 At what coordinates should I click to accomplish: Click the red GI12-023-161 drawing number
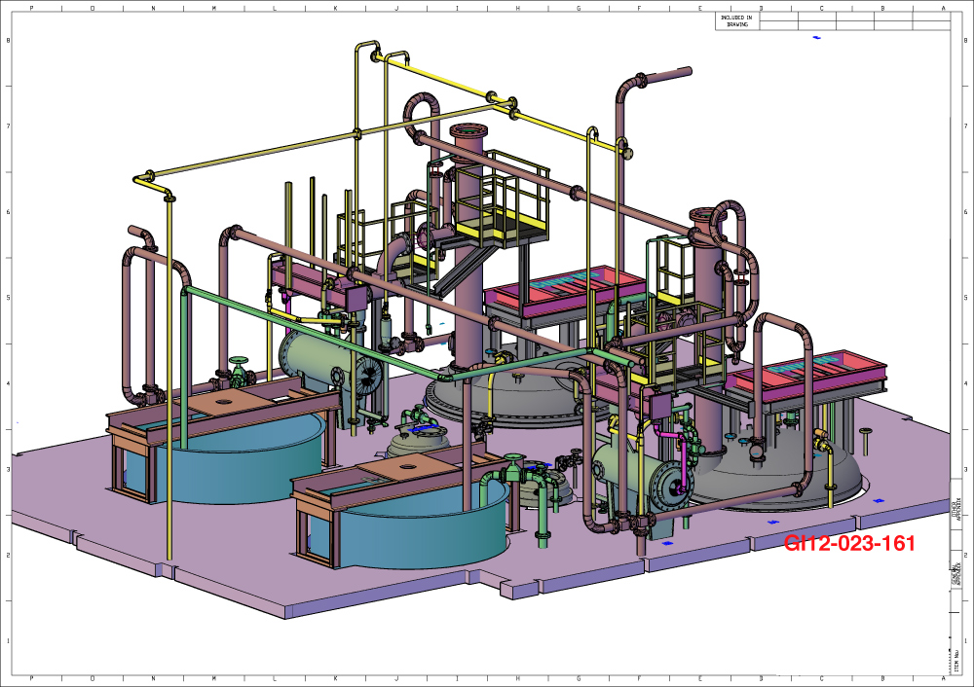[849, 544]
